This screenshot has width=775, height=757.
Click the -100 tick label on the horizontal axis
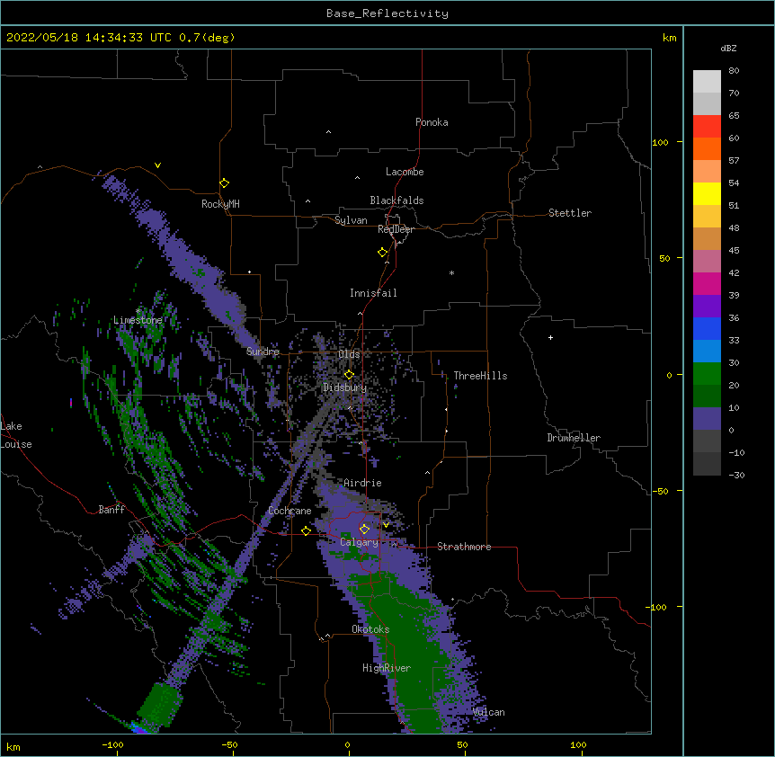tap(112, 745)
